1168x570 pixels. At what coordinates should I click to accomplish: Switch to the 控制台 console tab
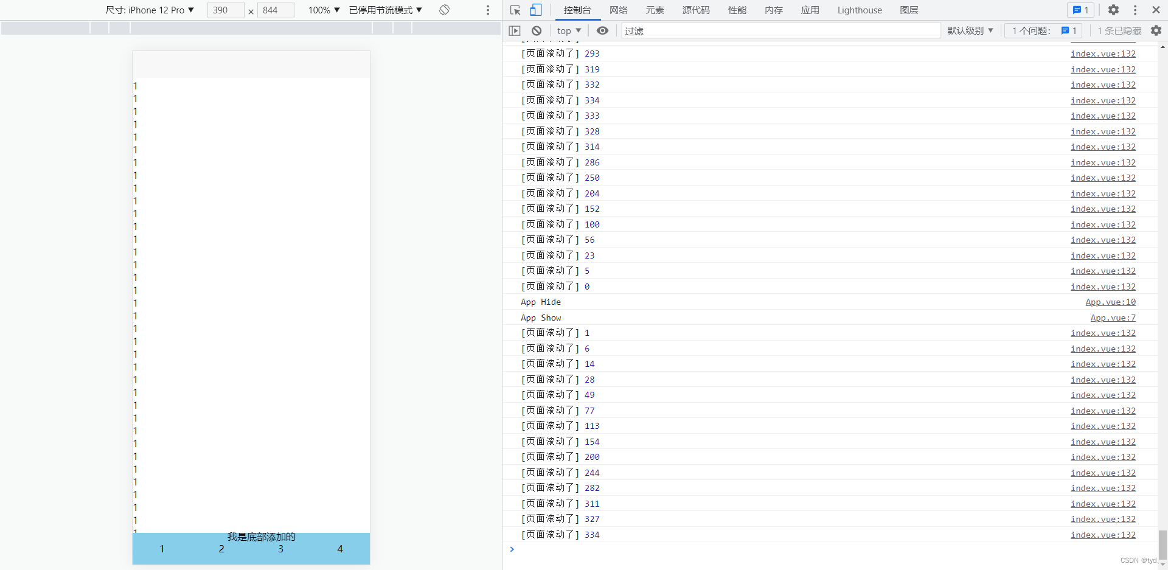tap(577, 10)
